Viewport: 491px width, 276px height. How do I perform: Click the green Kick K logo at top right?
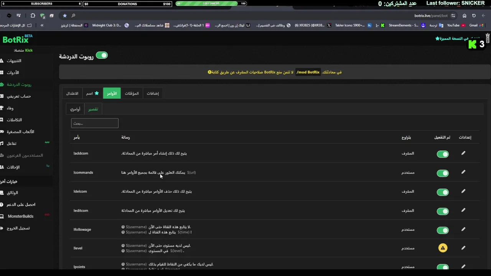[472, 44]
